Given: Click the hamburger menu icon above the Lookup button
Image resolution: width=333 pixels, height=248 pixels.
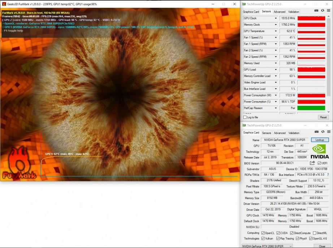Looking at the screenshot, I should 328,132.
